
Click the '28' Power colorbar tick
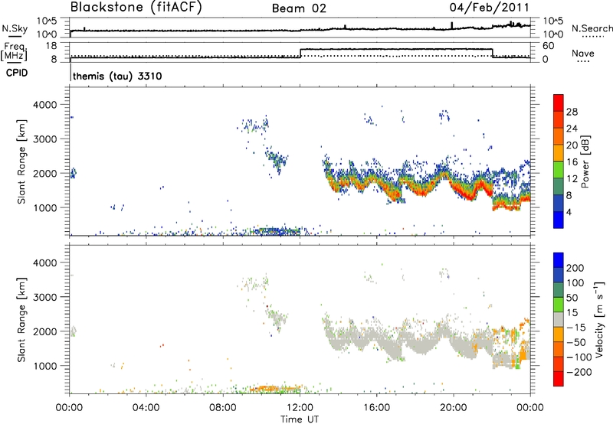click(x=572, y=112)
